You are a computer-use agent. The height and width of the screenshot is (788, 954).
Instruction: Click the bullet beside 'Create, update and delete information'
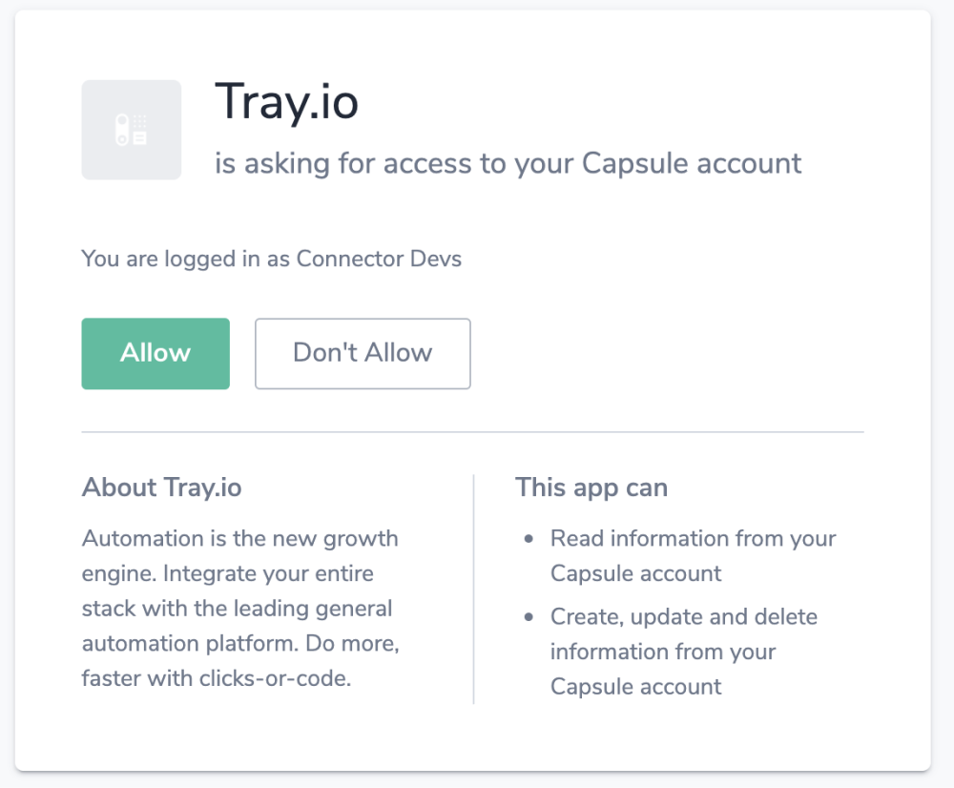pyautogui.click(x=530, y=617)
